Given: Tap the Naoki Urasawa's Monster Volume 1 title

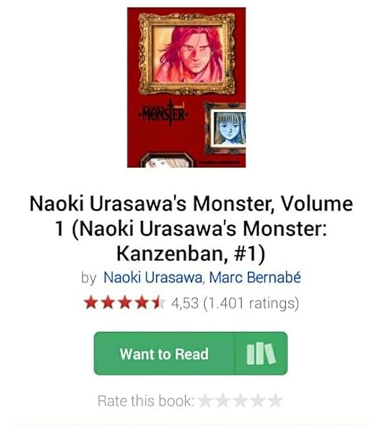Looking at the screenshot, I should pyautogui.click(x=191, y=228).
